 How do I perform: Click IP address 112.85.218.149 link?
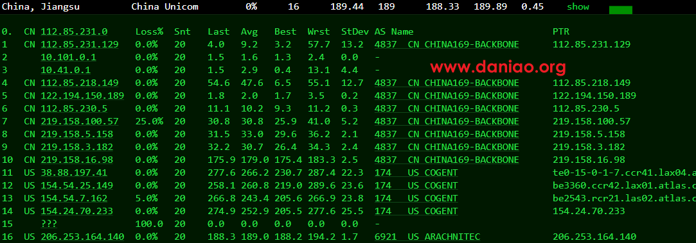[80, 83]
